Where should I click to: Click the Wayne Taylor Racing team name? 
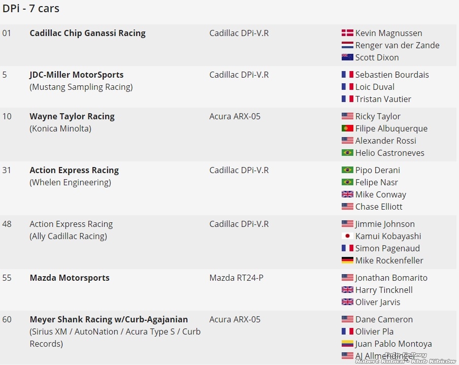[72, 116]
